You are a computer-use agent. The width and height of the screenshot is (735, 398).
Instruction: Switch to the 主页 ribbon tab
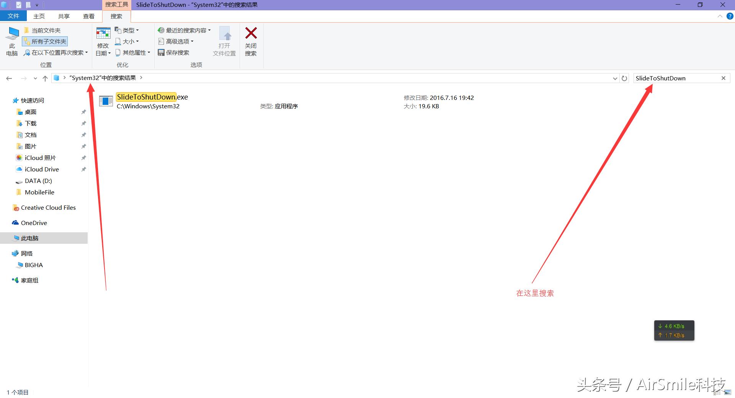pyautogui.click(x=39, y=16)
